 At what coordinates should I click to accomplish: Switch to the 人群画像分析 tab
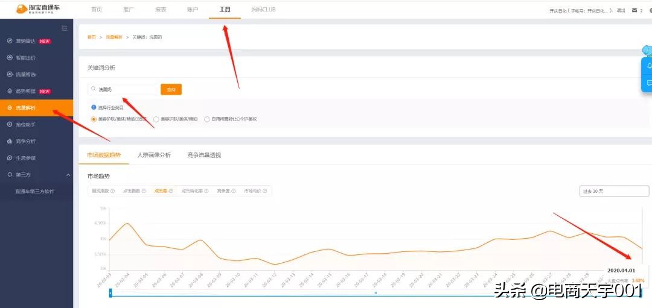point(154,156)
